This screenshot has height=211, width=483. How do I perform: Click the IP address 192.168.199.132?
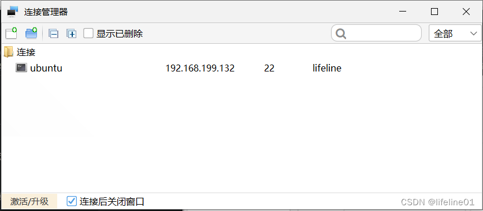pos(200,68)
